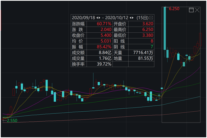Click the window-style icon atop selection box

[191, 10]
